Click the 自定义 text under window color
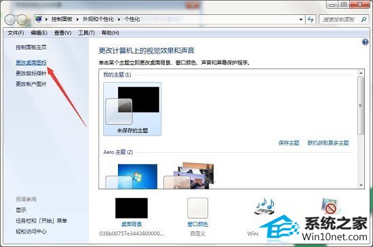 click(197, 233)
